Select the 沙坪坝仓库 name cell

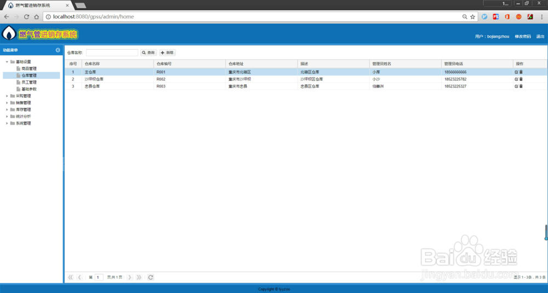click(118, 79)
